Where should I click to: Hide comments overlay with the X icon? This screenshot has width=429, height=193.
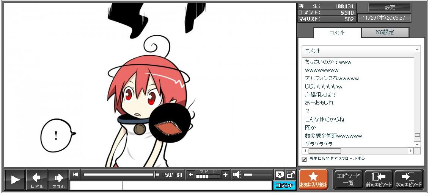click(280, 174)
